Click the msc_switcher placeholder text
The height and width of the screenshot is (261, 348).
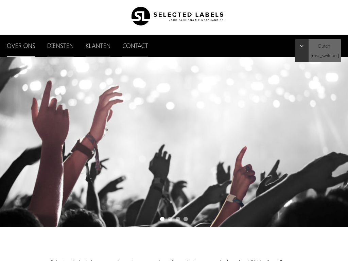tap(325, 55)
